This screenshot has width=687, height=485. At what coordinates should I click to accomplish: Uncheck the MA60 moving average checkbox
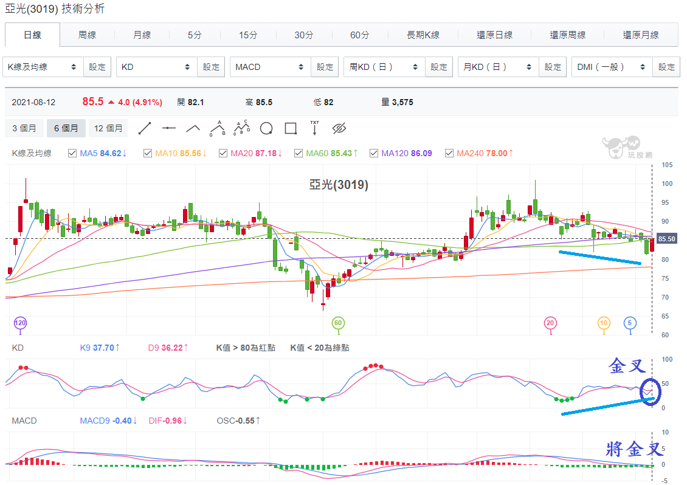pyautogui.click(x=299, y=153)
